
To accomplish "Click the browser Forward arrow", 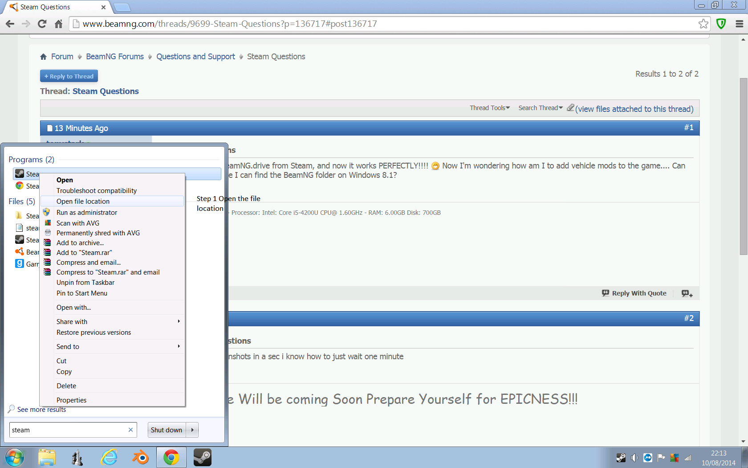I will click(26, 24).
